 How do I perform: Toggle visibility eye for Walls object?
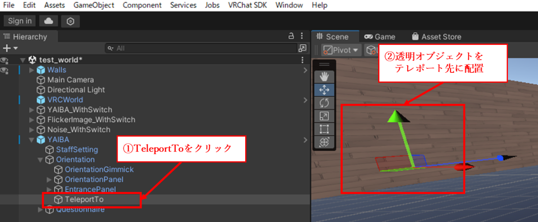4,70
